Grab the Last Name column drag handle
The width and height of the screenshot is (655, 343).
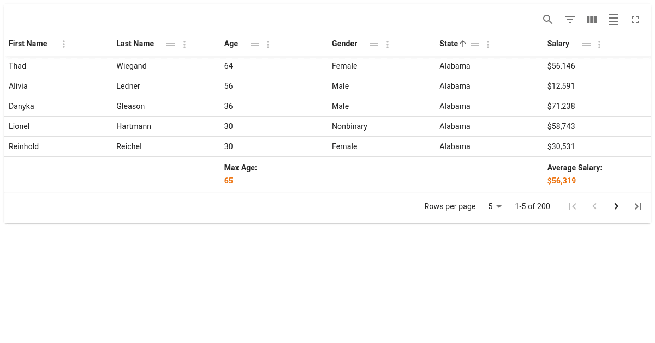tap(171, 45)
